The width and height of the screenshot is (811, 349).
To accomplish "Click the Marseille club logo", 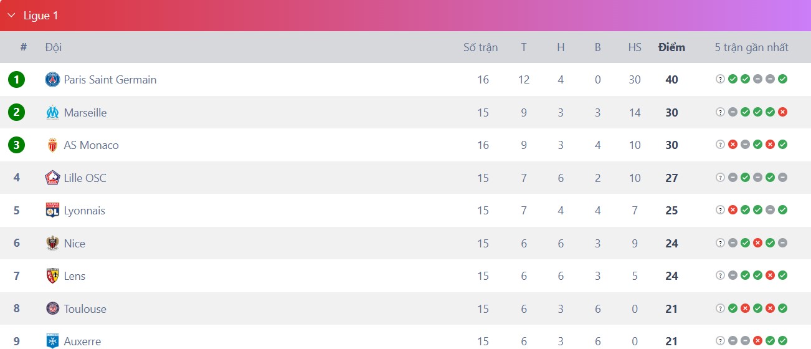I will tap(52, 113).
